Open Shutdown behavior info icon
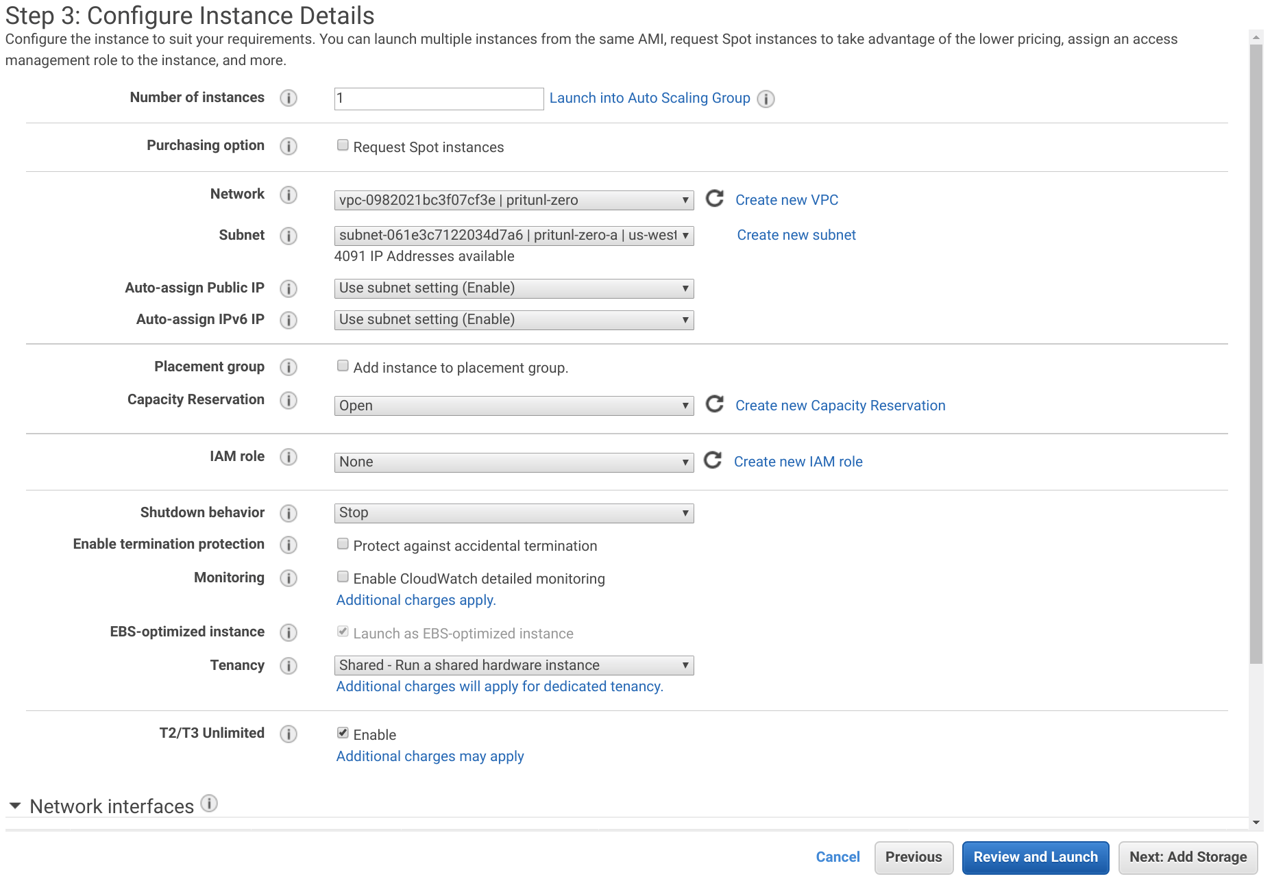This screenshot has height=883, width=1272. [289, 513]
